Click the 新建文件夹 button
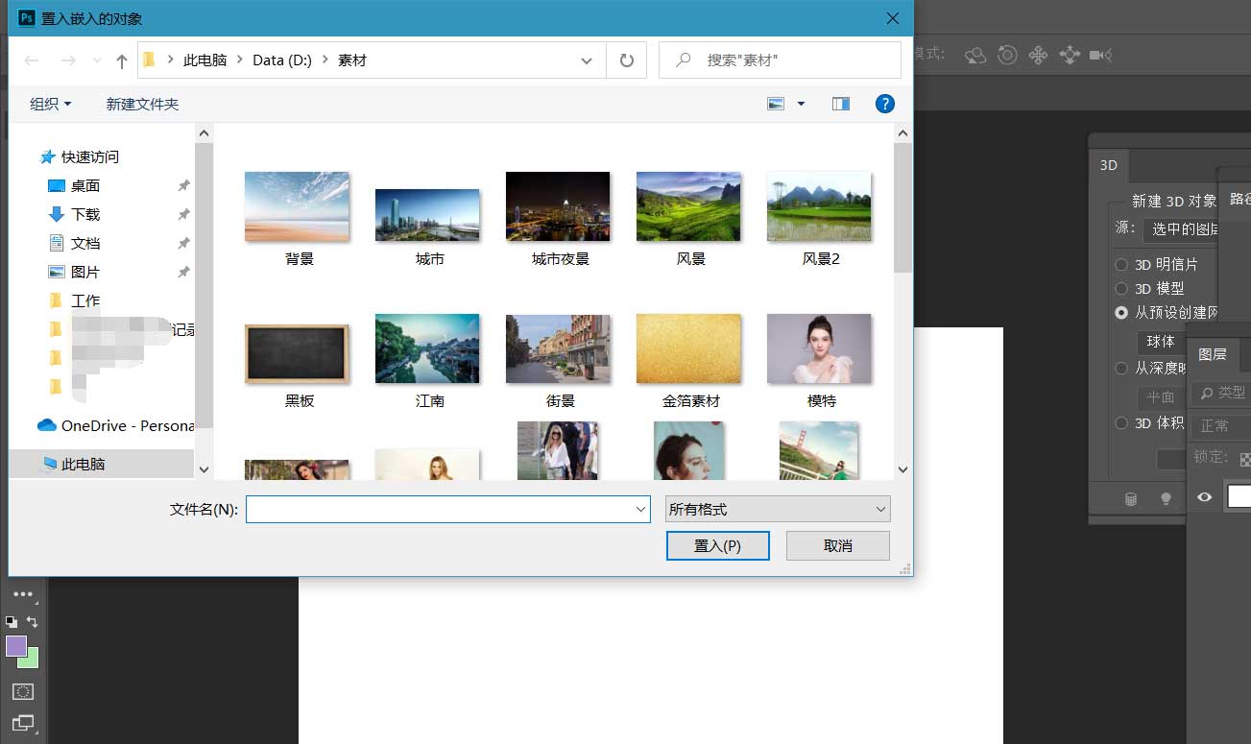This screenshot has width=1251, height=744. click(142, 104)
